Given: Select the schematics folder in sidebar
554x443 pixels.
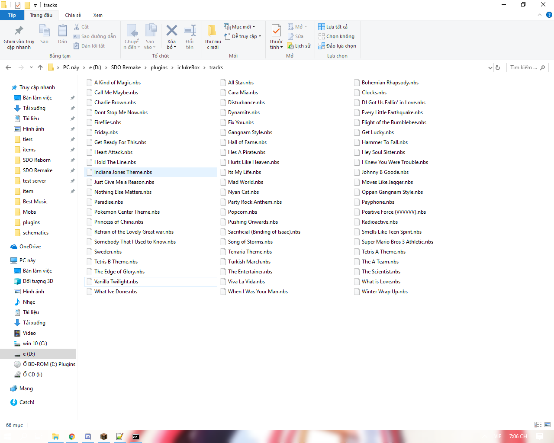Looking at the screenshot, I should point(35,233).
